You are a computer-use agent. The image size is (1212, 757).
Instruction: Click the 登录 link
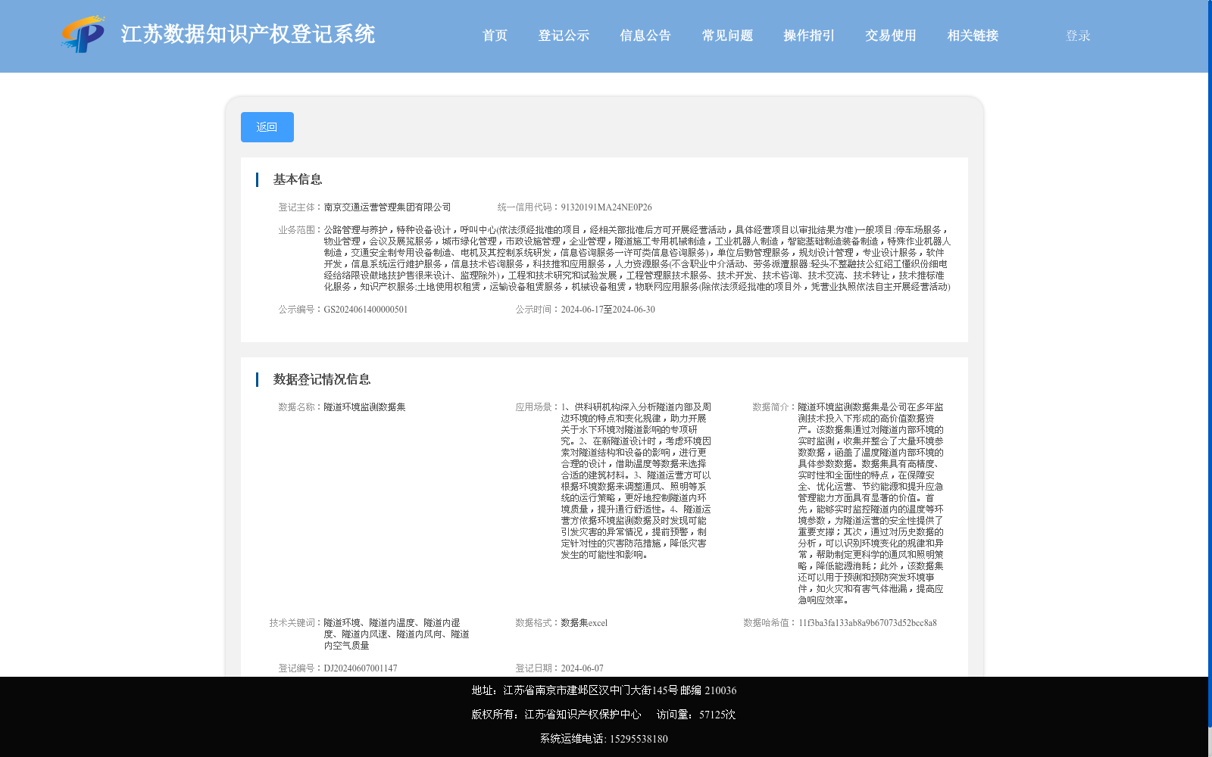(x=1078, y=36)
